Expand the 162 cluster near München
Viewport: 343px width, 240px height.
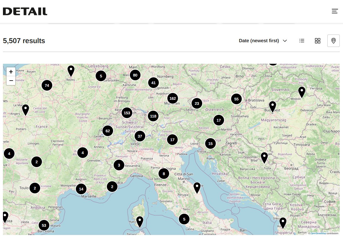(x=173, y=99)
